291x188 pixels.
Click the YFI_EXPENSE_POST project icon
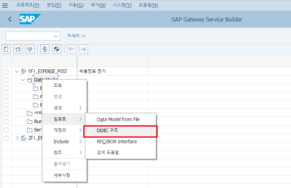tap(24, 71)
